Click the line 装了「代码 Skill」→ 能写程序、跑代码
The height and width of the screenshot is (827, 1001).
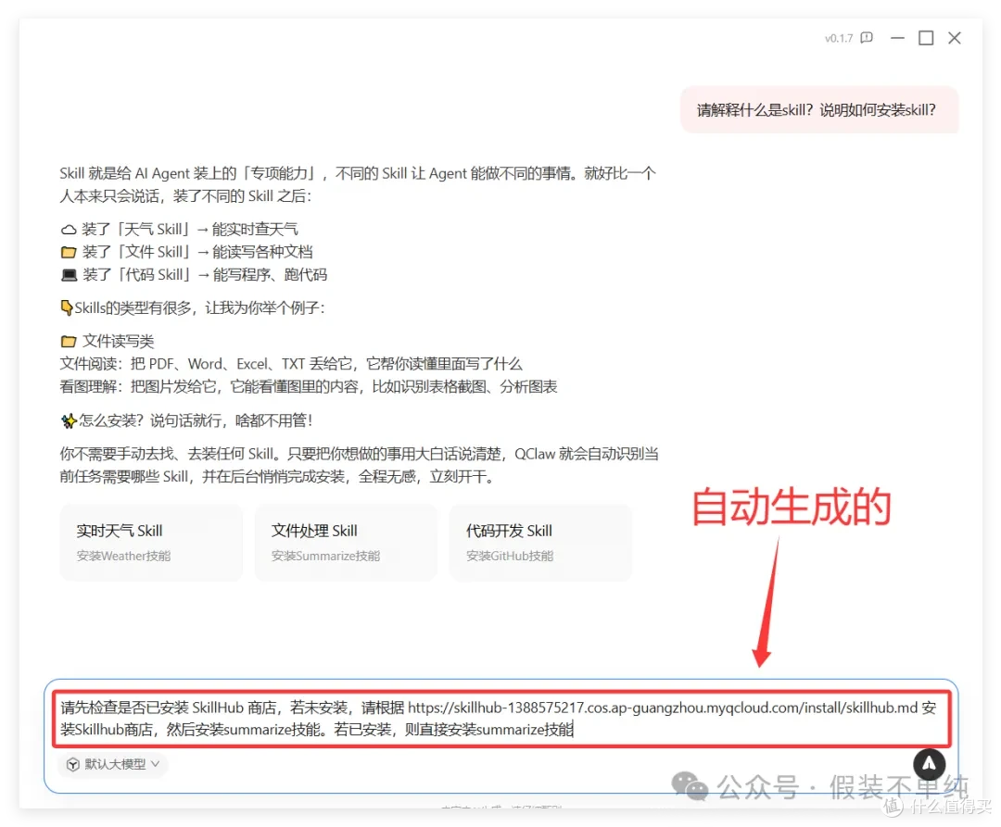click(194, 275)
